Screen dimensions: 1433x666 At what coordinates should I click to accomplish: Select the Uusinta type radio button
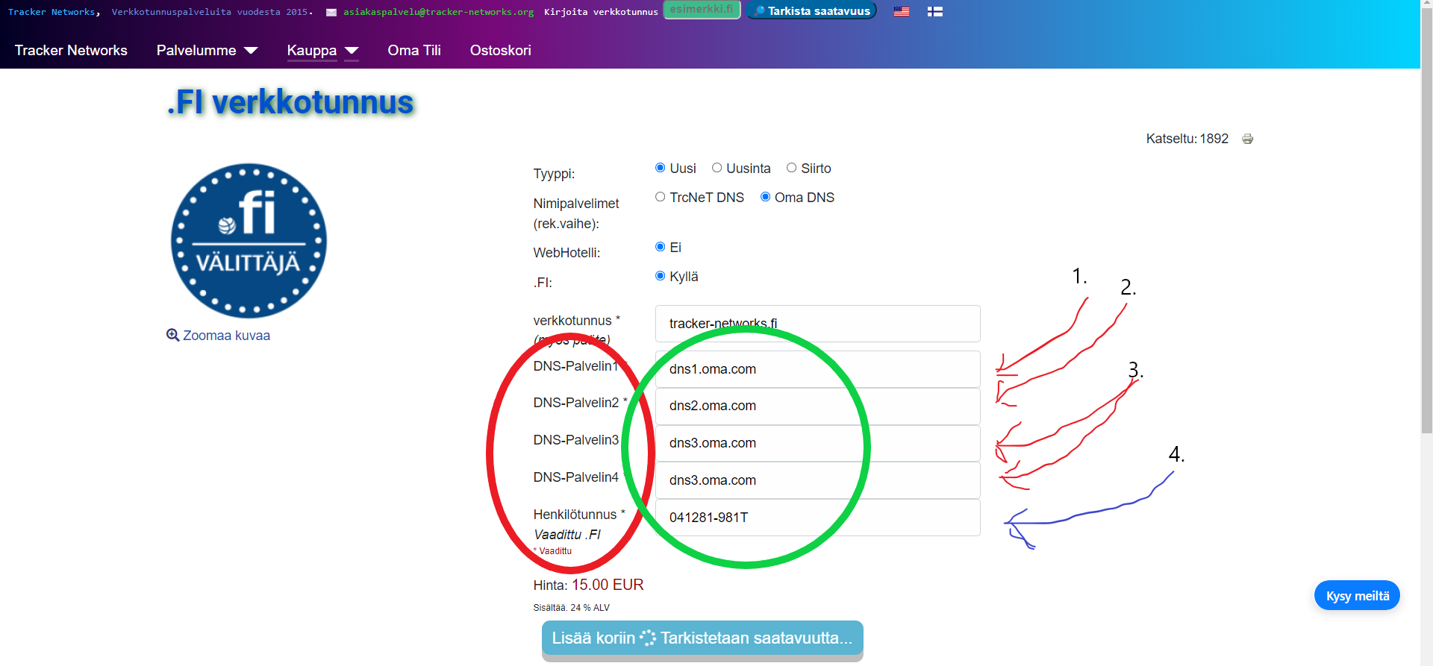click(x=716, y=168)
